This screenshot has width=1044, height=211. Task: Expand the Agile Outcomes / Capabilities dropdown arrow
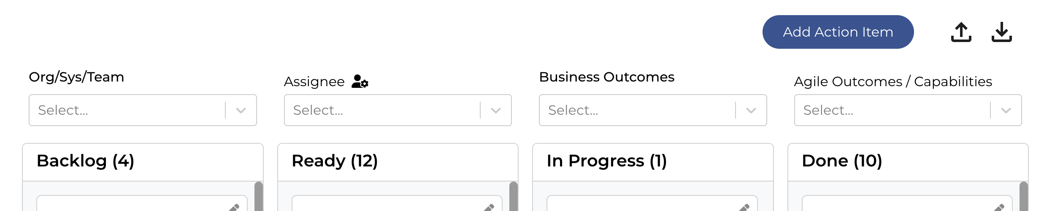[x=1006, y=111]
